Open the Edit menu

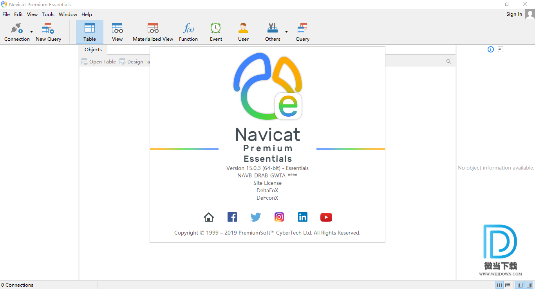click(18, 14)
